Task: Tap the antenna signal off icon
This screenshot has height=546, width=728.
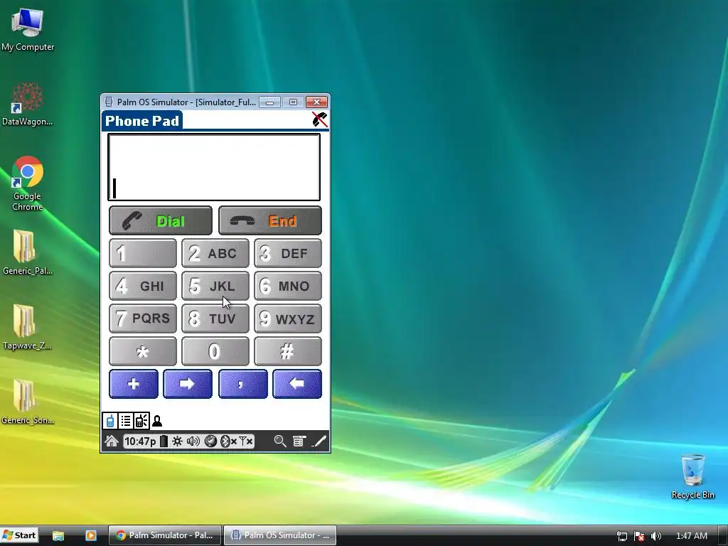Action: coord(245,441)
